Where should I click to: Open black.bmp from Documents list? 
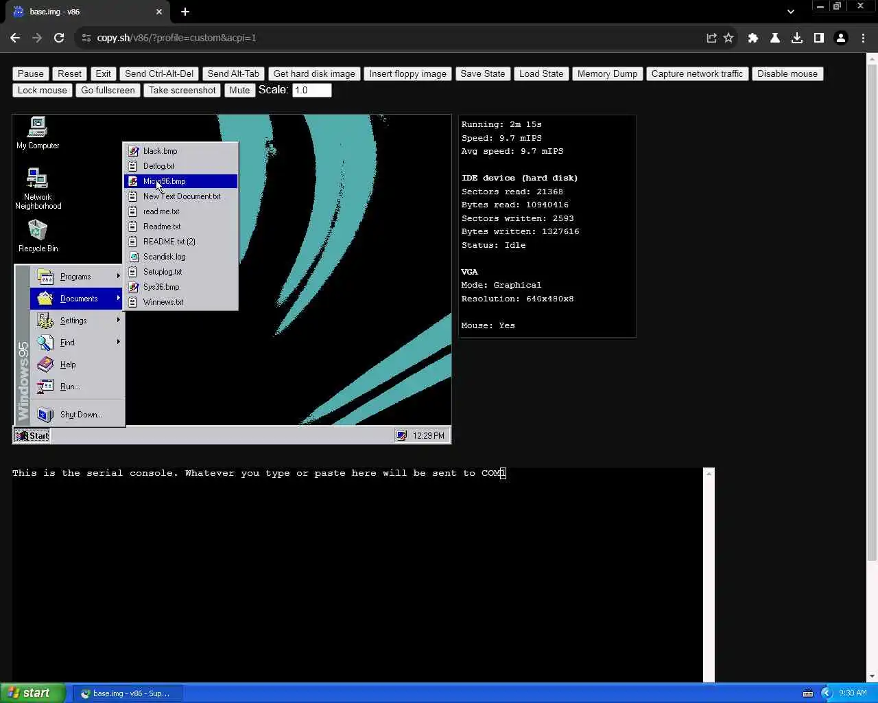tap(180, 151)
